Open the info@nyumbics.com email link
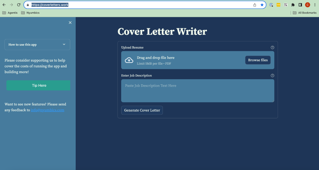The width and height of the screenshot is (319, 170). (x=48, y=110)
